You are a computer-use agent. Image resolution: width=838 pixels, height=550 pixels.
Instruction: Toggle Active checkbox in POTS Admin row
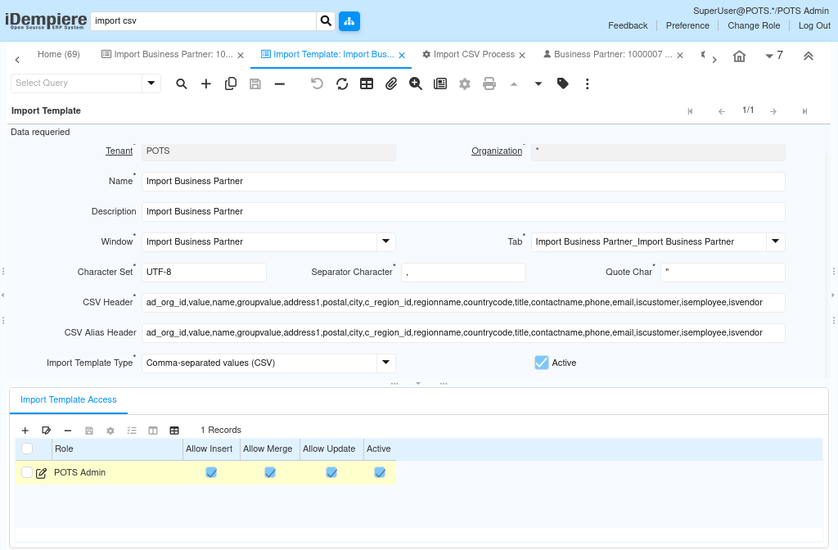click(380, 472)
